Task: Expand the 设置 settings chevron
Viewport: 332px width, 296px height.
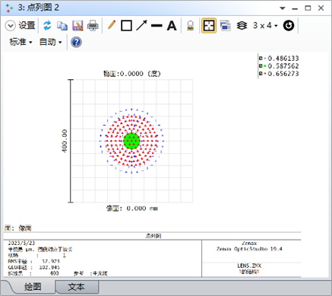Action: pyautogui.click(x=11, y=26)
